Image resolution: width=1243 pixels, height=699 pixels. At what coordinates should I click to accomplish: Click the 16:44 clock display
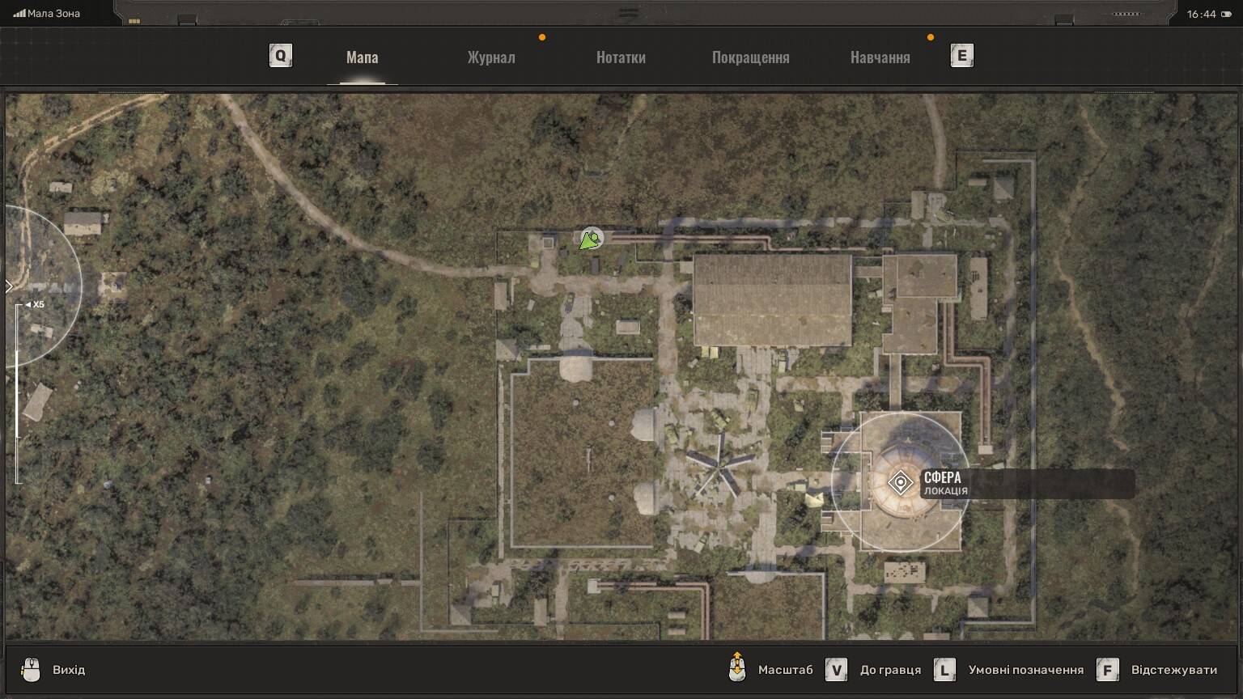click(x=1202, y=14)
